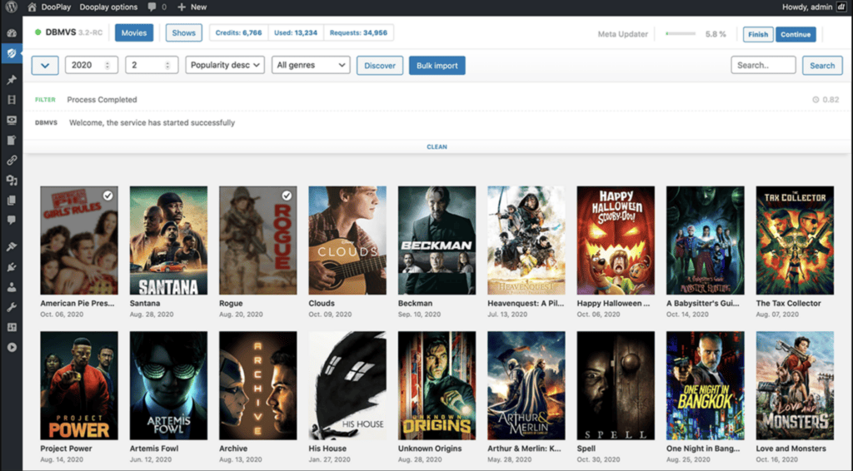This screenshot has height=471, width=853.
Task: Click the Finish button
Action: [x=758, y=34]
